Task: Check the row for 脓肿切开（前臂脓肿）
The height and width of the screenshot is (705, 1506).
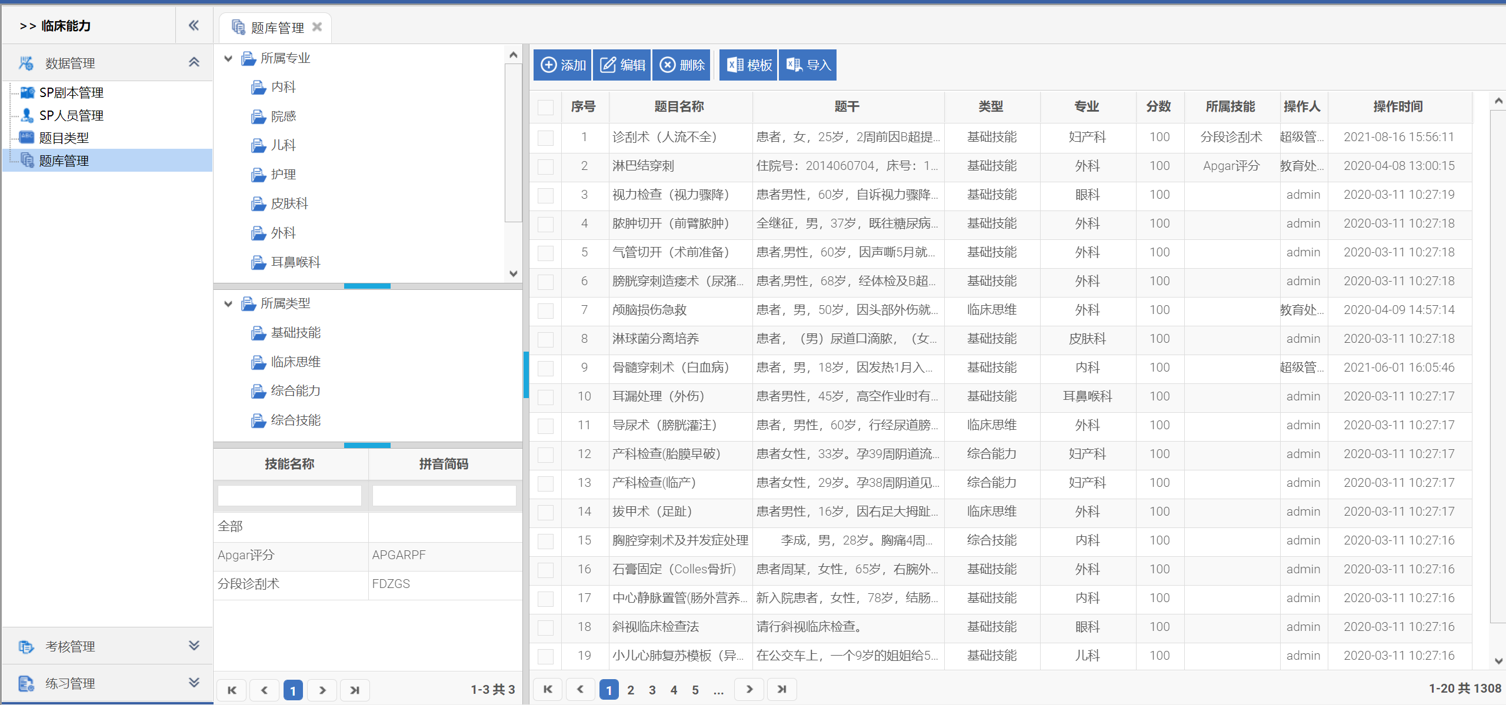Action: point(545,224)
